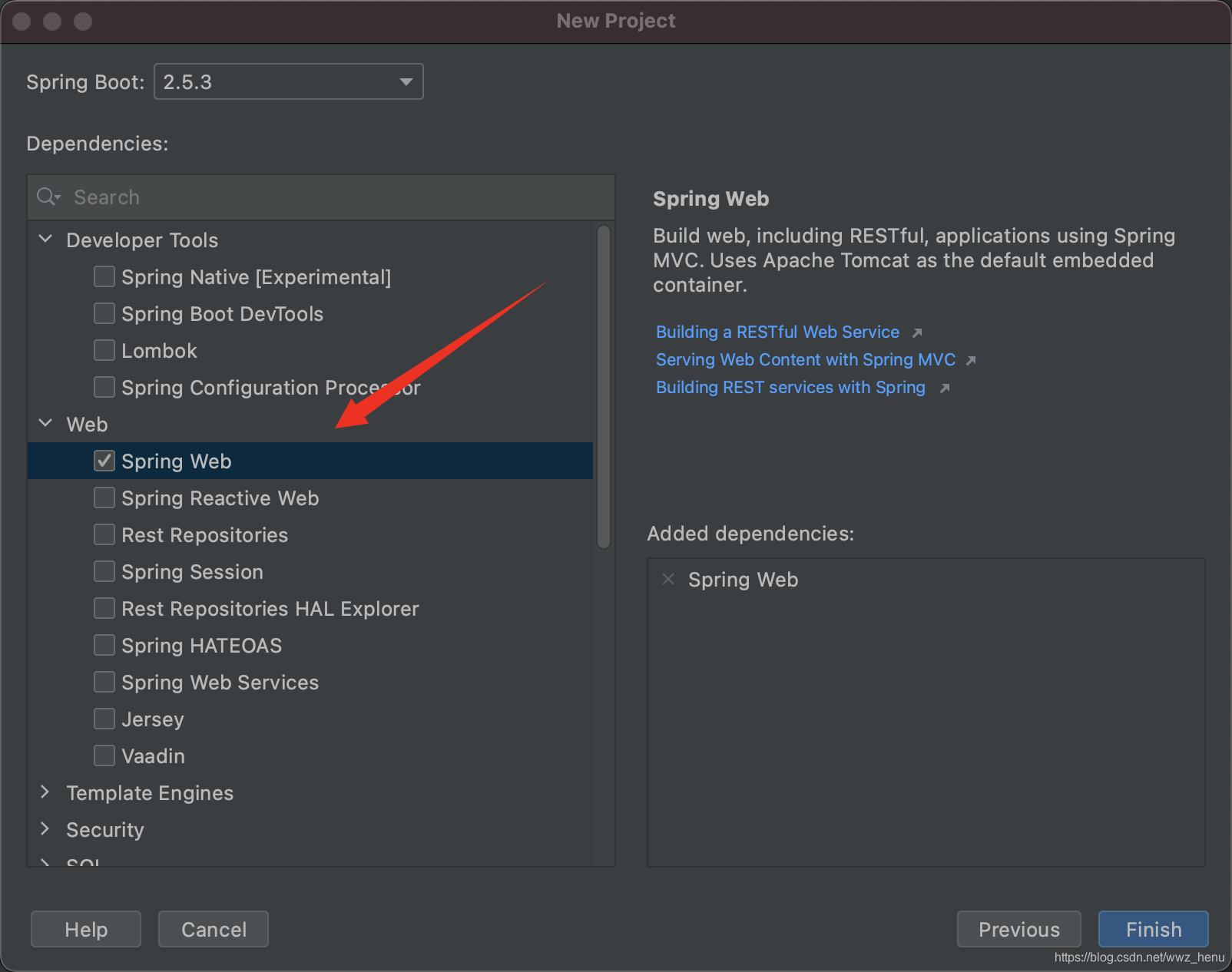Collapse the Web group chevron
Viewport: 1232px width, 972px height.
pyautogui.click(x=45, y=423)
